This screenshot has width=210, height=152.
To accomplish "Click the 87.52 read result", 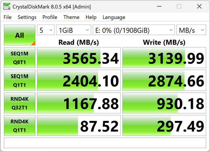I will (79, 126).
